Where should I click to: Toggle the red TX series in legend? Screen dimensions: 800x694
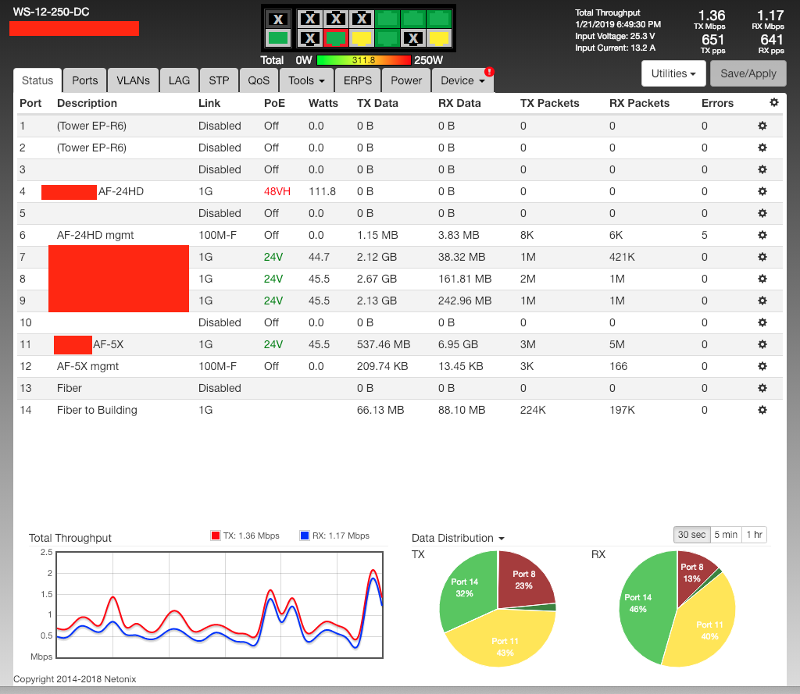pos(216,536)
